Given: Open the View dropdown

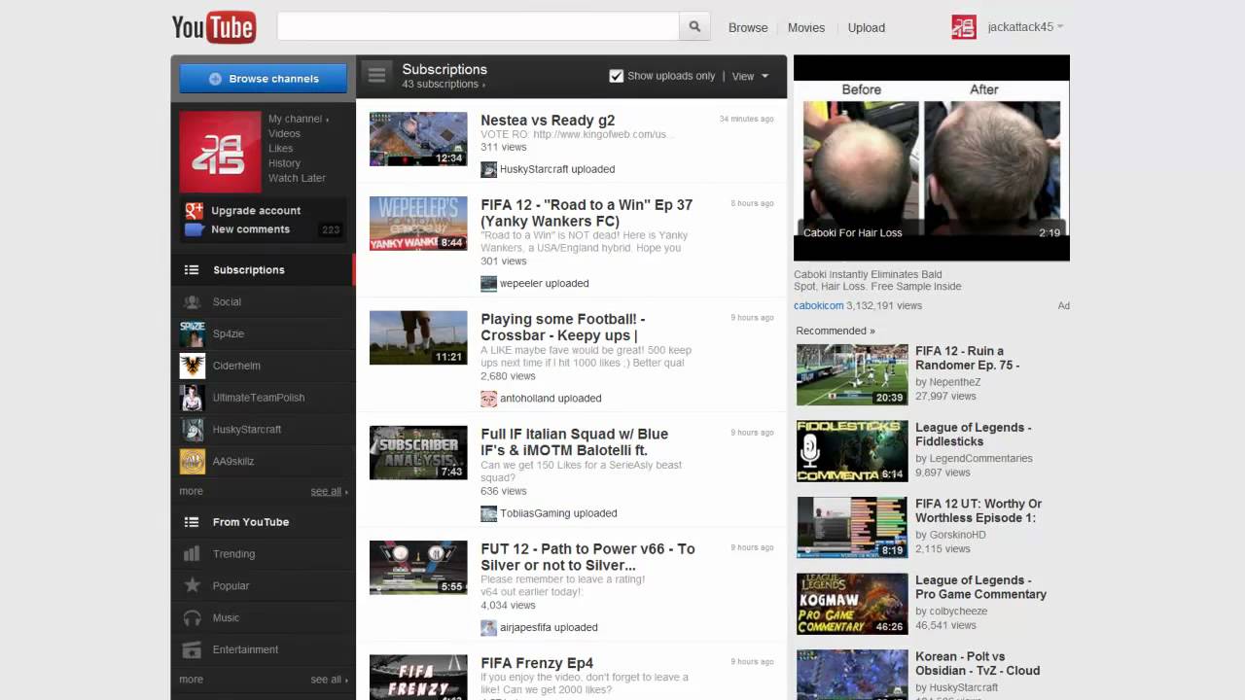Looking at the screenshot, I should pos(750,76).
